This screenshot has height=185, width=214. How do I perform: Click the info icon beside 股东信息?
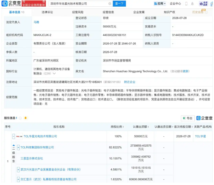pyautogui.click(x=20, y=118)
